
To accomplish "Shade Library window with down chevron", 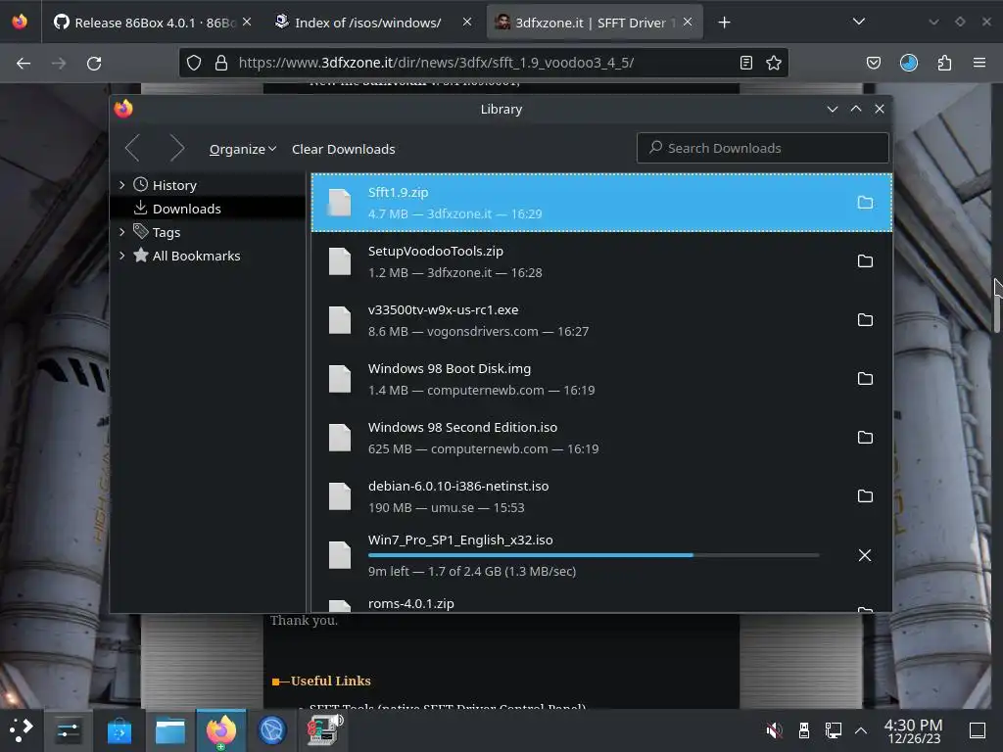I will [x=833, y=109].
